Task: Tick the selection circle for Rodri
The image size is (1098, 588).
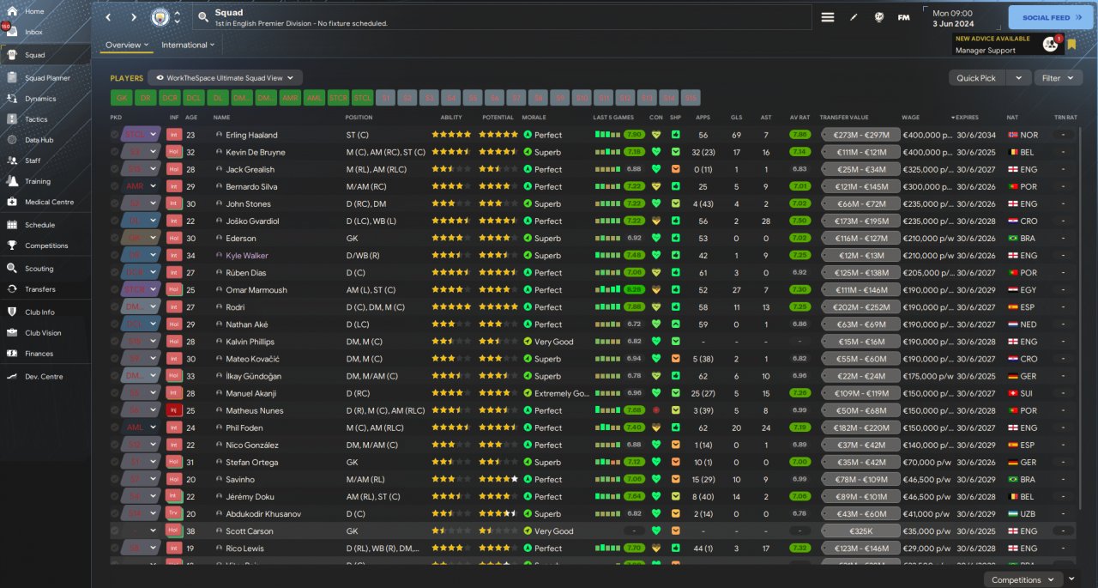Action: (115, 307)
